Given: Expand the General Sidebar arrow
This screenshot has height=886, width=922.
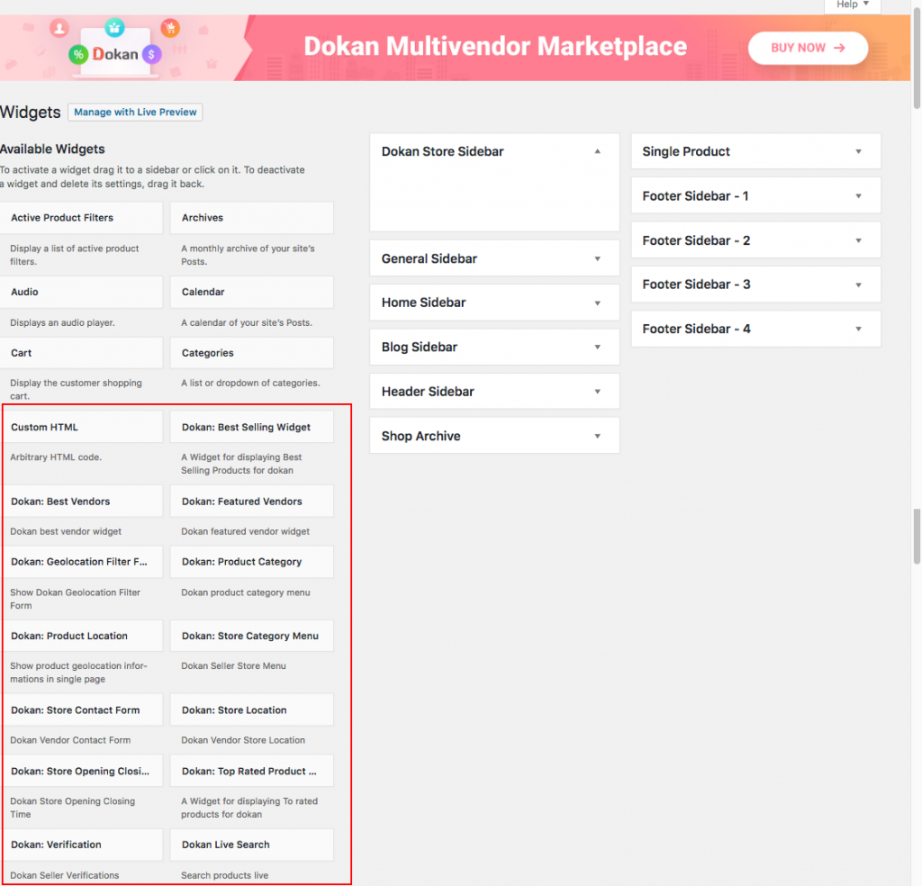Looking at the screenshot, I should 598,258.
